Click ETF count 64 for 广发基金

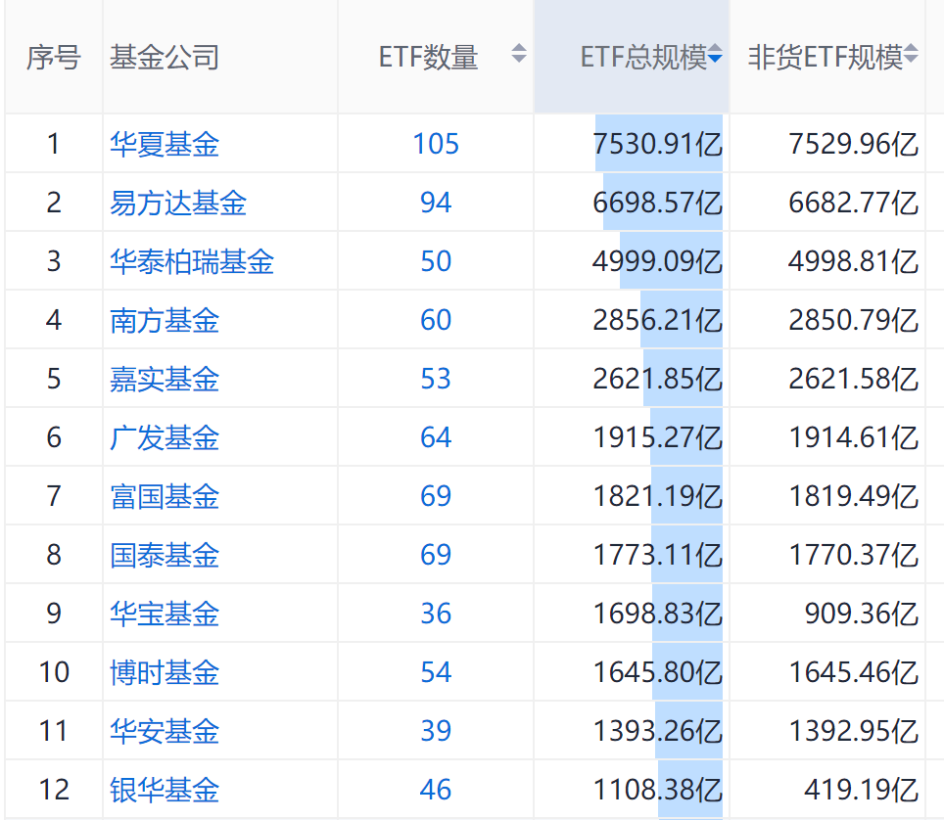click(436, 437)
